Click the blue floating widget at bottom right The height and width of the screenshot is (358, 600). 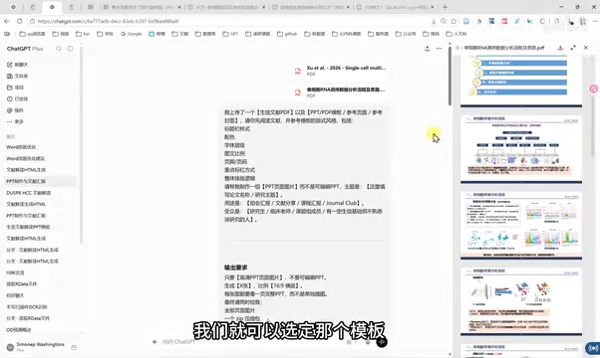(x=593, y=348)
